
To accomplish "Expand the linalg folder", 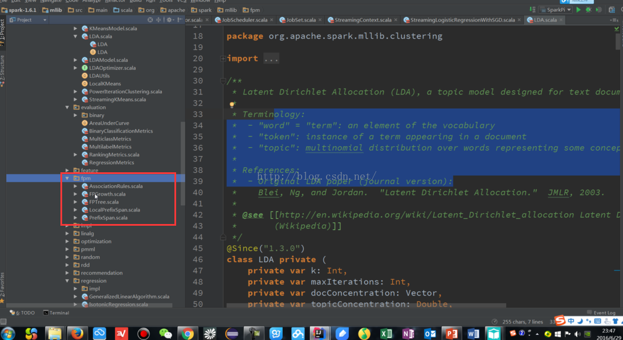I will click(x=68, y=234).
